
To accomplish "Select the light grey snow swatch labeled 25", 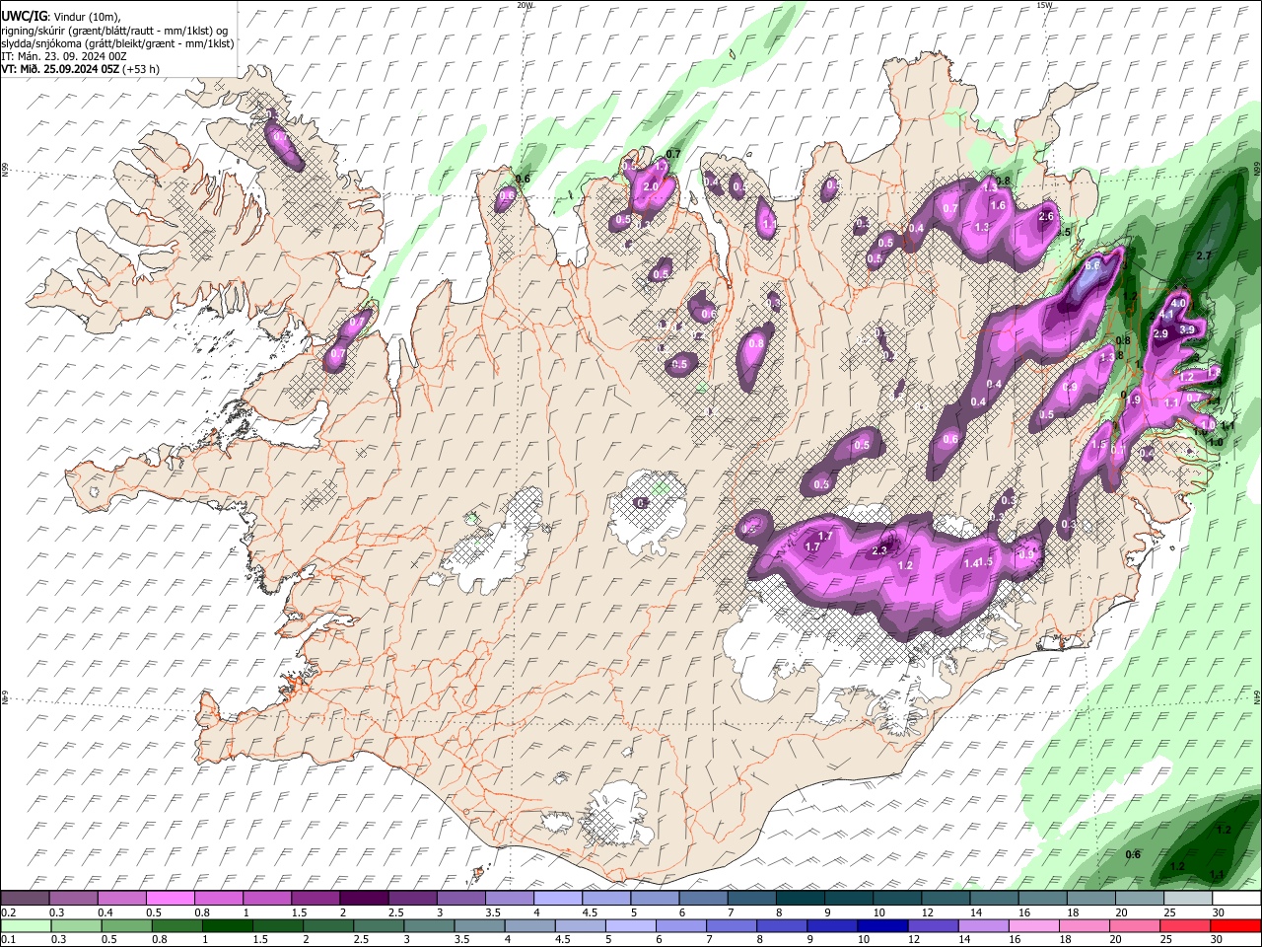I will (1188, 898).
